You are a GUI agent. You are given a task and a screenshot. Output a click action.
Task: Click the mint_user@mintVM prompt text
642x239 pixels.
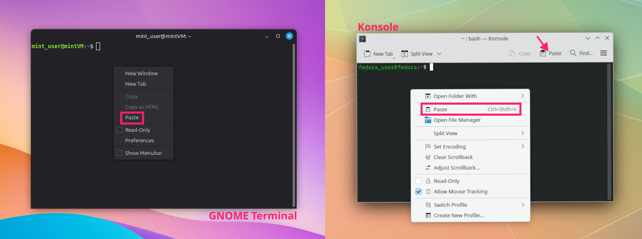(62, 46)
